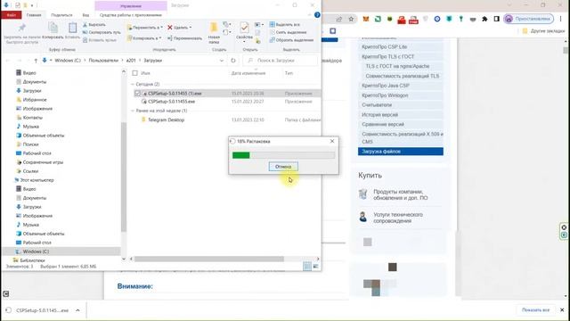
Task: Create a folder with Новая папка
Action: click(214, 33)
